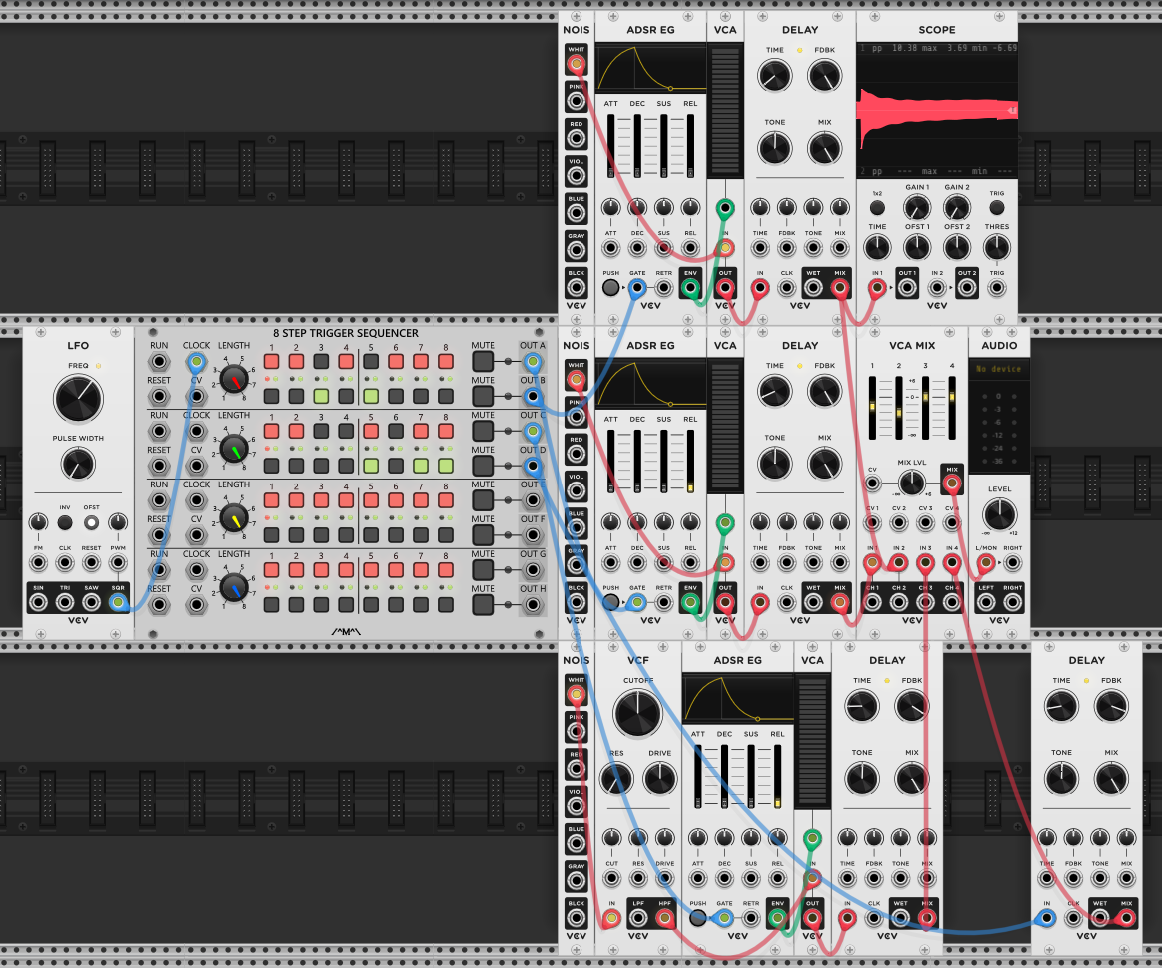Adjust the LFO FREQ knob
The image size is (1162, 968).
click(x=78, y=399)
